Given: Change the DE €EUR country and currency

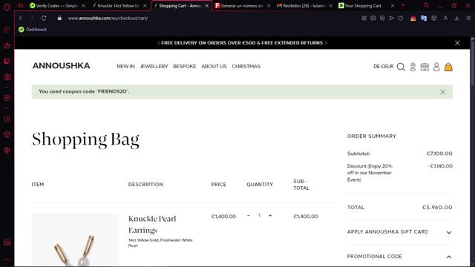Looking at the screenshot, I should click(383, 66).
